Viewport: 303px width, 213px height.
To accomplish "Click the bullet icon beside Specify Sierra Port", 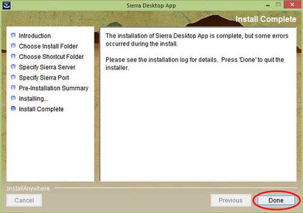I will pyautogui.click(x=13, y=77).
